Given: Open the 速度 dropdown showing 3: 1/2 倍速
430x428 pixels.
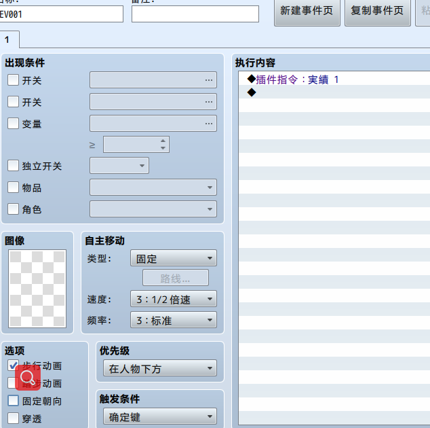Looking at the screenshot, I should tap(174, 299).
